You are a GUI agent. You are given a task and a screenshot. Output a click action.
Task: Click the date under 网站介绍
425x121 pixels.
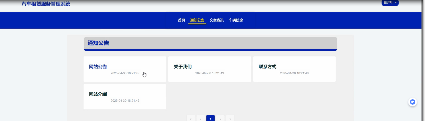[125, 101]
